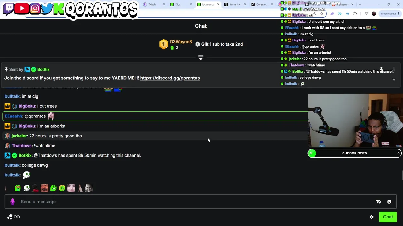Switch to the Qorantos TikTok browser tab
403x226 pixels.
261,4
